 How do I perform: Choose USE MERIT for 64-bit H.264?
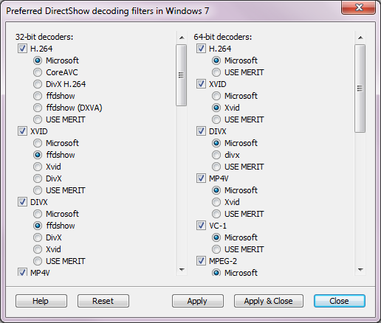click(216, 72)
